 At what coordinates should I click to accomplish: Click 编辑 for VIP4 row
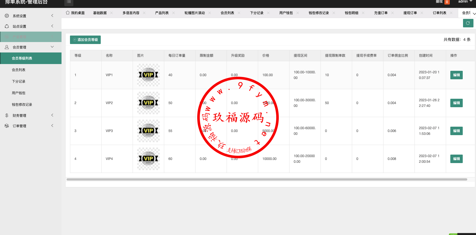coord(457,159)
